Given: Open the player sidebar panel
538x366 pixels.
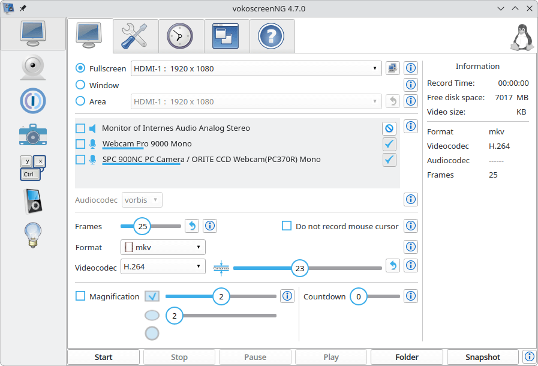Looking at the screenshot, I should pyautogui.click(x=32, y=201).
